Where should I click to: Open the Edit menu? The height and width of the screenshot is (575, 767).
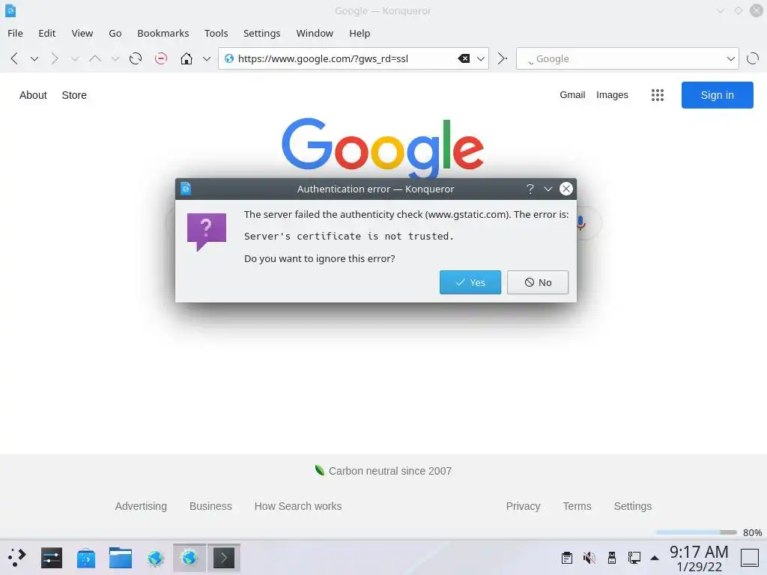coord(47,33)
